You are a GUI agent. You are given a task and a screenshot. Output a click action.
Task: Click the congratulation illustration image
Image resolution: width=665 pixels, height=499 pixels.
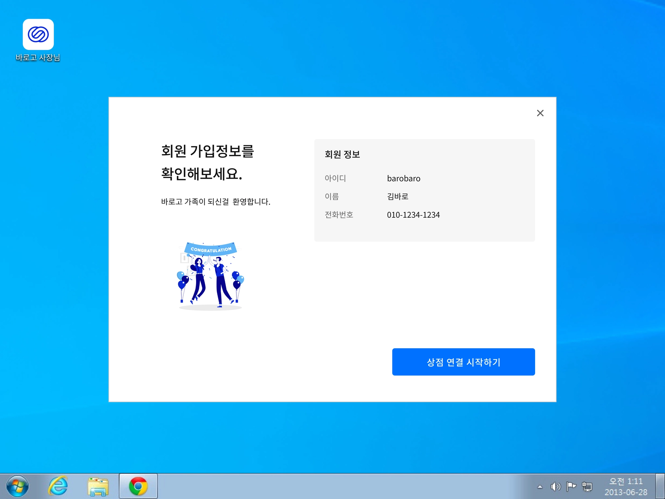click(x=211, y=276)
